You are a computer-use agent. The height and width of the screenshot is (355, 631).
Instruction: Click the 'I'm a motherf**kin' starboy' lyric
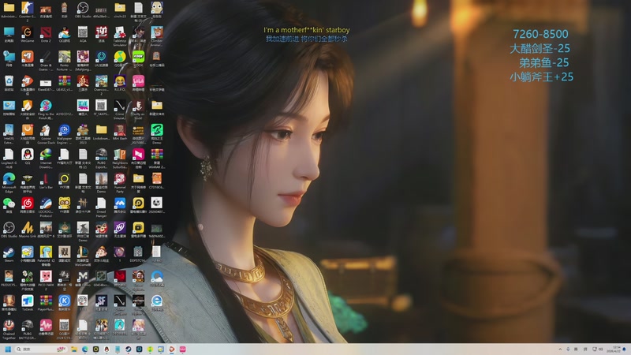307,30
